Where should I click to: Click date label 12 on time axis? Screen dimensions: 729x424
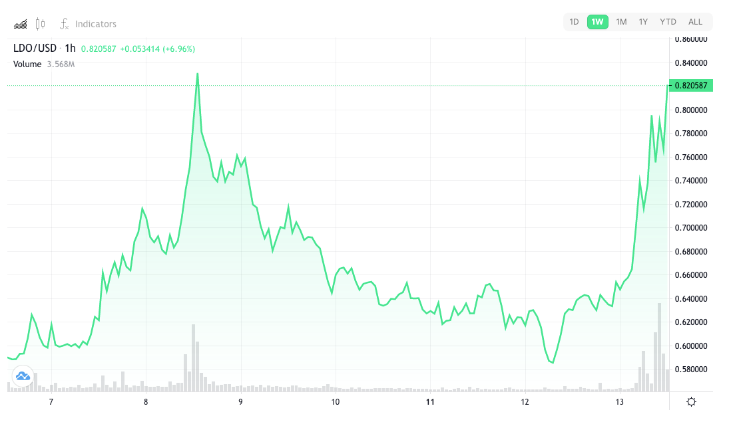[x=525, y=401]
